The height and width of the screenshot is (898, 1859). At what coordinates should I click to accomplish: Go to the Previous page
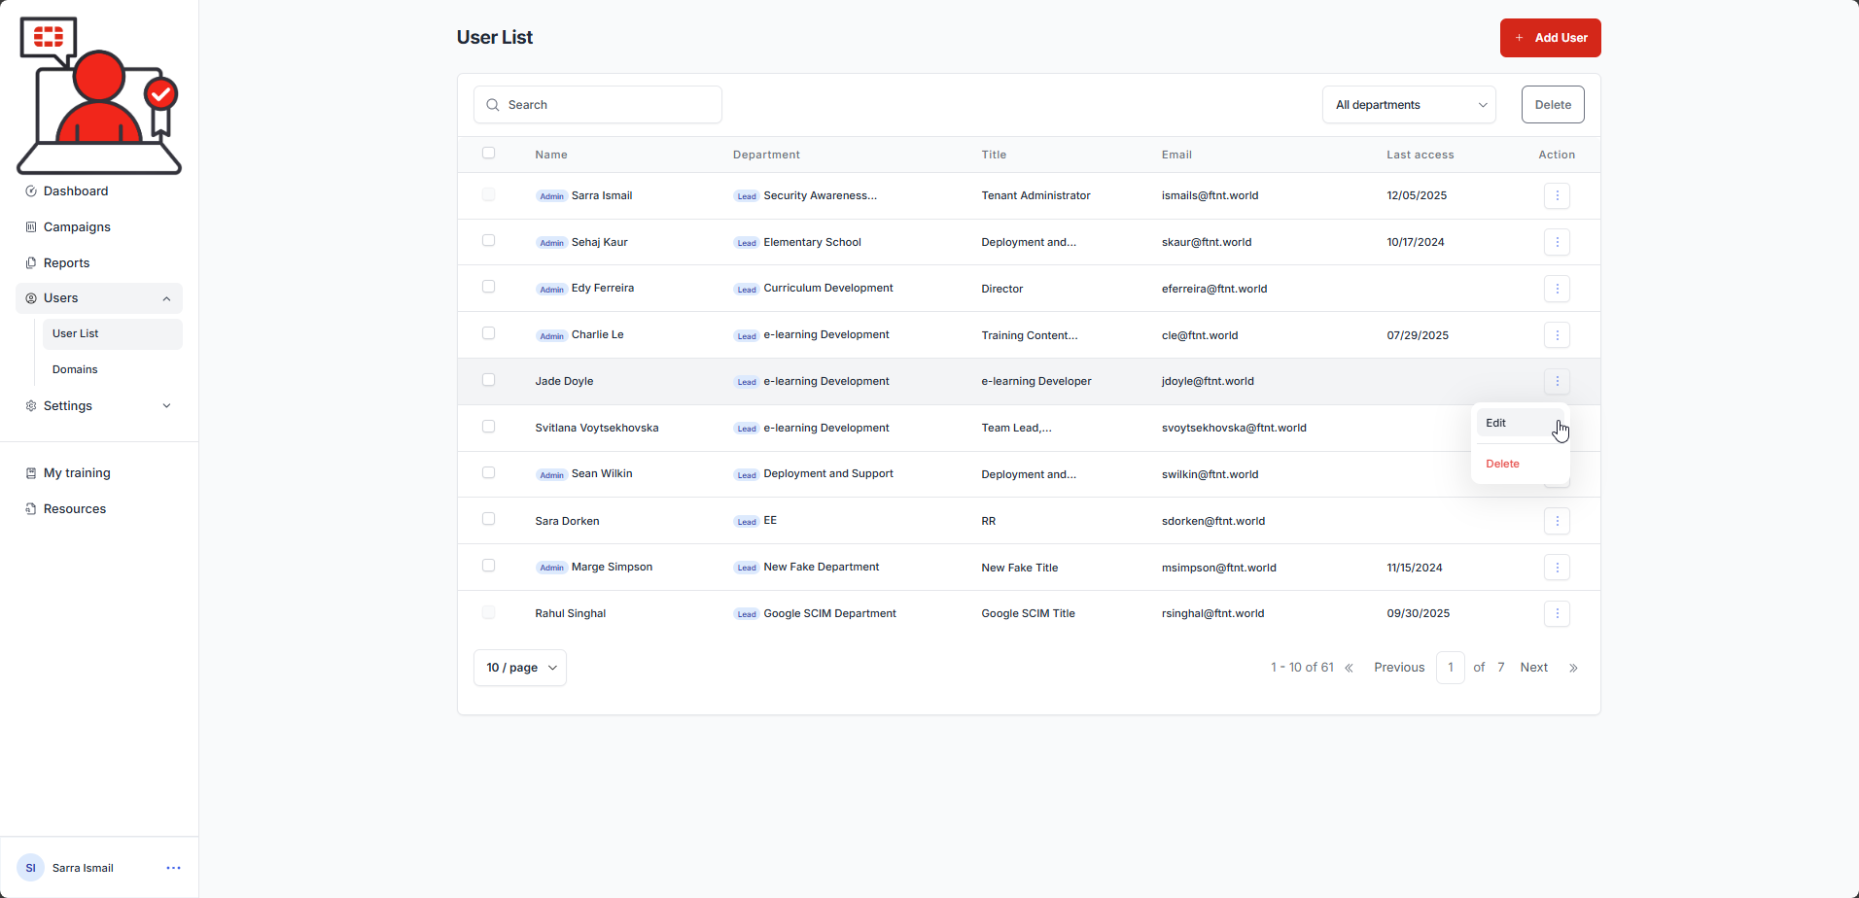pos(1399,668)
